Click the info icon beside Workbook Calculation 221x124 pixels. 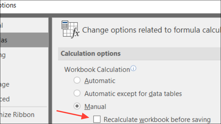click(133, 69)
